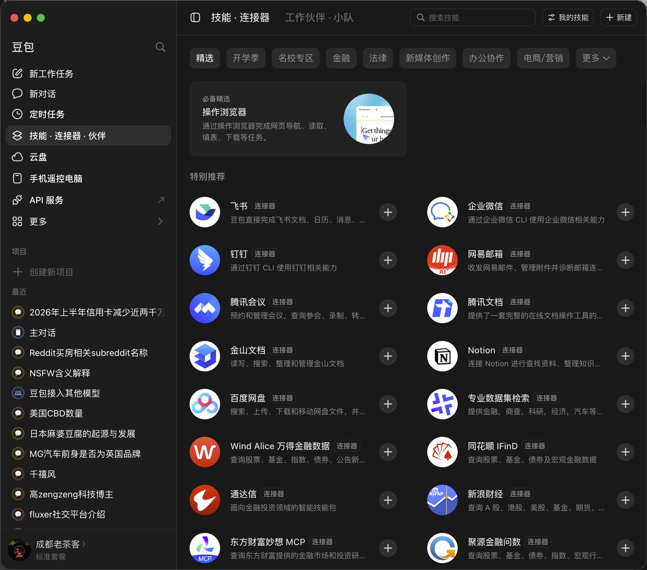Open the 腾讯会议 connector icon

click(205, 308)
